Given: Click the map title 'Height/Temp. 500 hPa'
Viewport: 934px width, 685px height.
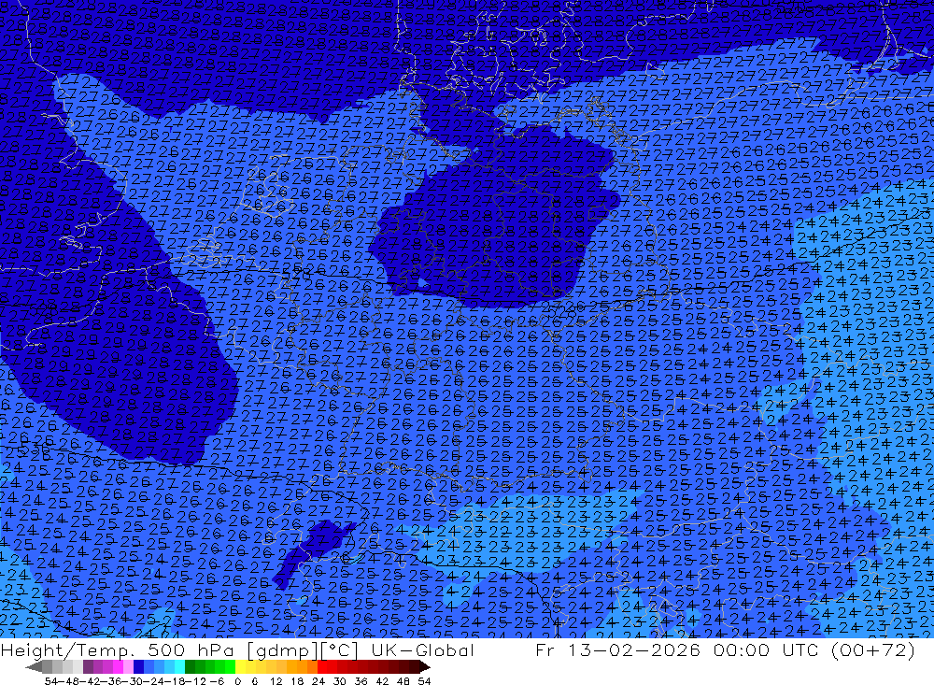Looking at the screenshot, I should [118, 649].
